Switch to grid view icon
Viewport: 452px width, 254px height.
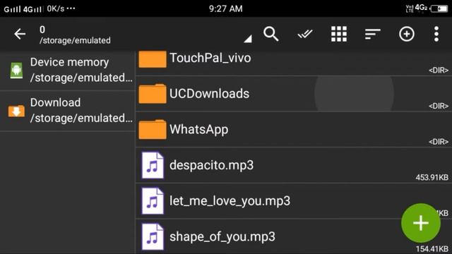pos(339,34)
